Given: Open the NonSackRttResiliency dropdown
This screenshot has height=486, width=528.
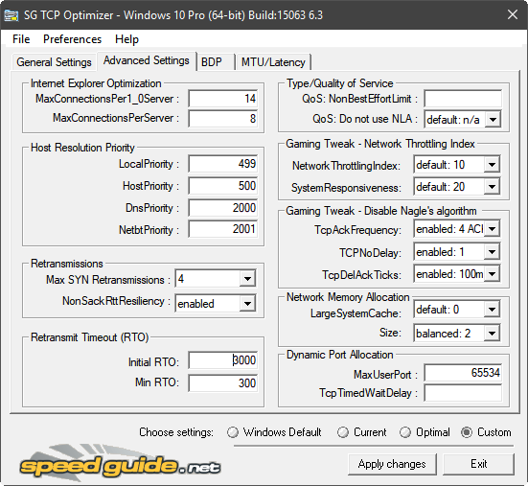Looking at the screenshot, I should [x=247, y=304].
